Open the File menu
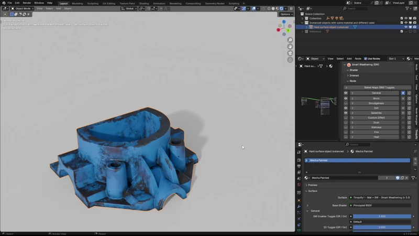The height and width of the screenshot is (236, 419). (x=9, y=3)
